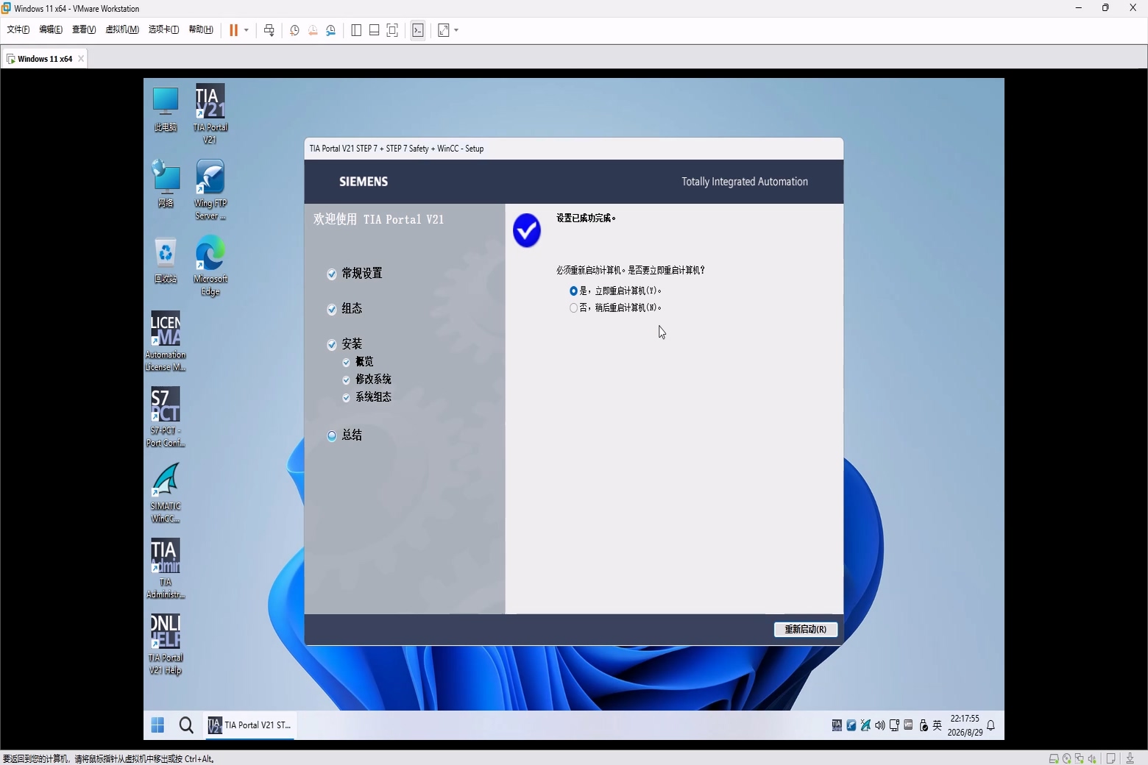Click the 英 input language indicator
The width and height of the screenshot is (1148, 765).
(937, 725)
